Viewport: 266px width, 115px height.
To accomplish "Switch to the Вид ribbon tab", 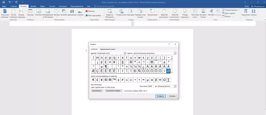I will [x=89, y=6].
